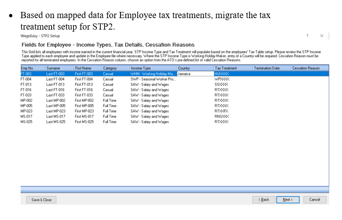Click income type for FT-033 row

(x=150, y=95)
